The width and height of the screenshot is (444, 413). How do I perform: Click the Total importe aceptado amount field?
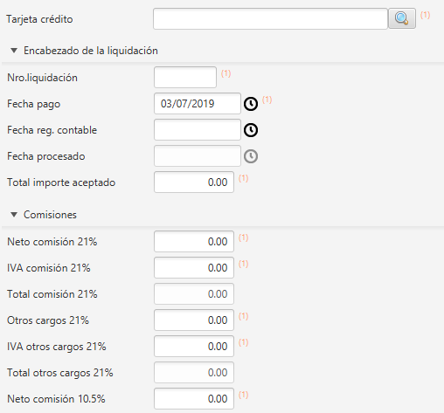tap(194, 182)
